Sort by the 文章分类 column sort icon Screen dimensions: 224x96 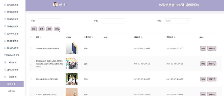(92, 37)
